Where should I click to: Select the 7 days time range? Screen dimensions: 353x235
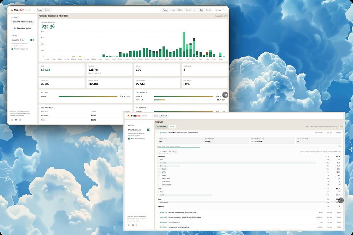point(173,10)
